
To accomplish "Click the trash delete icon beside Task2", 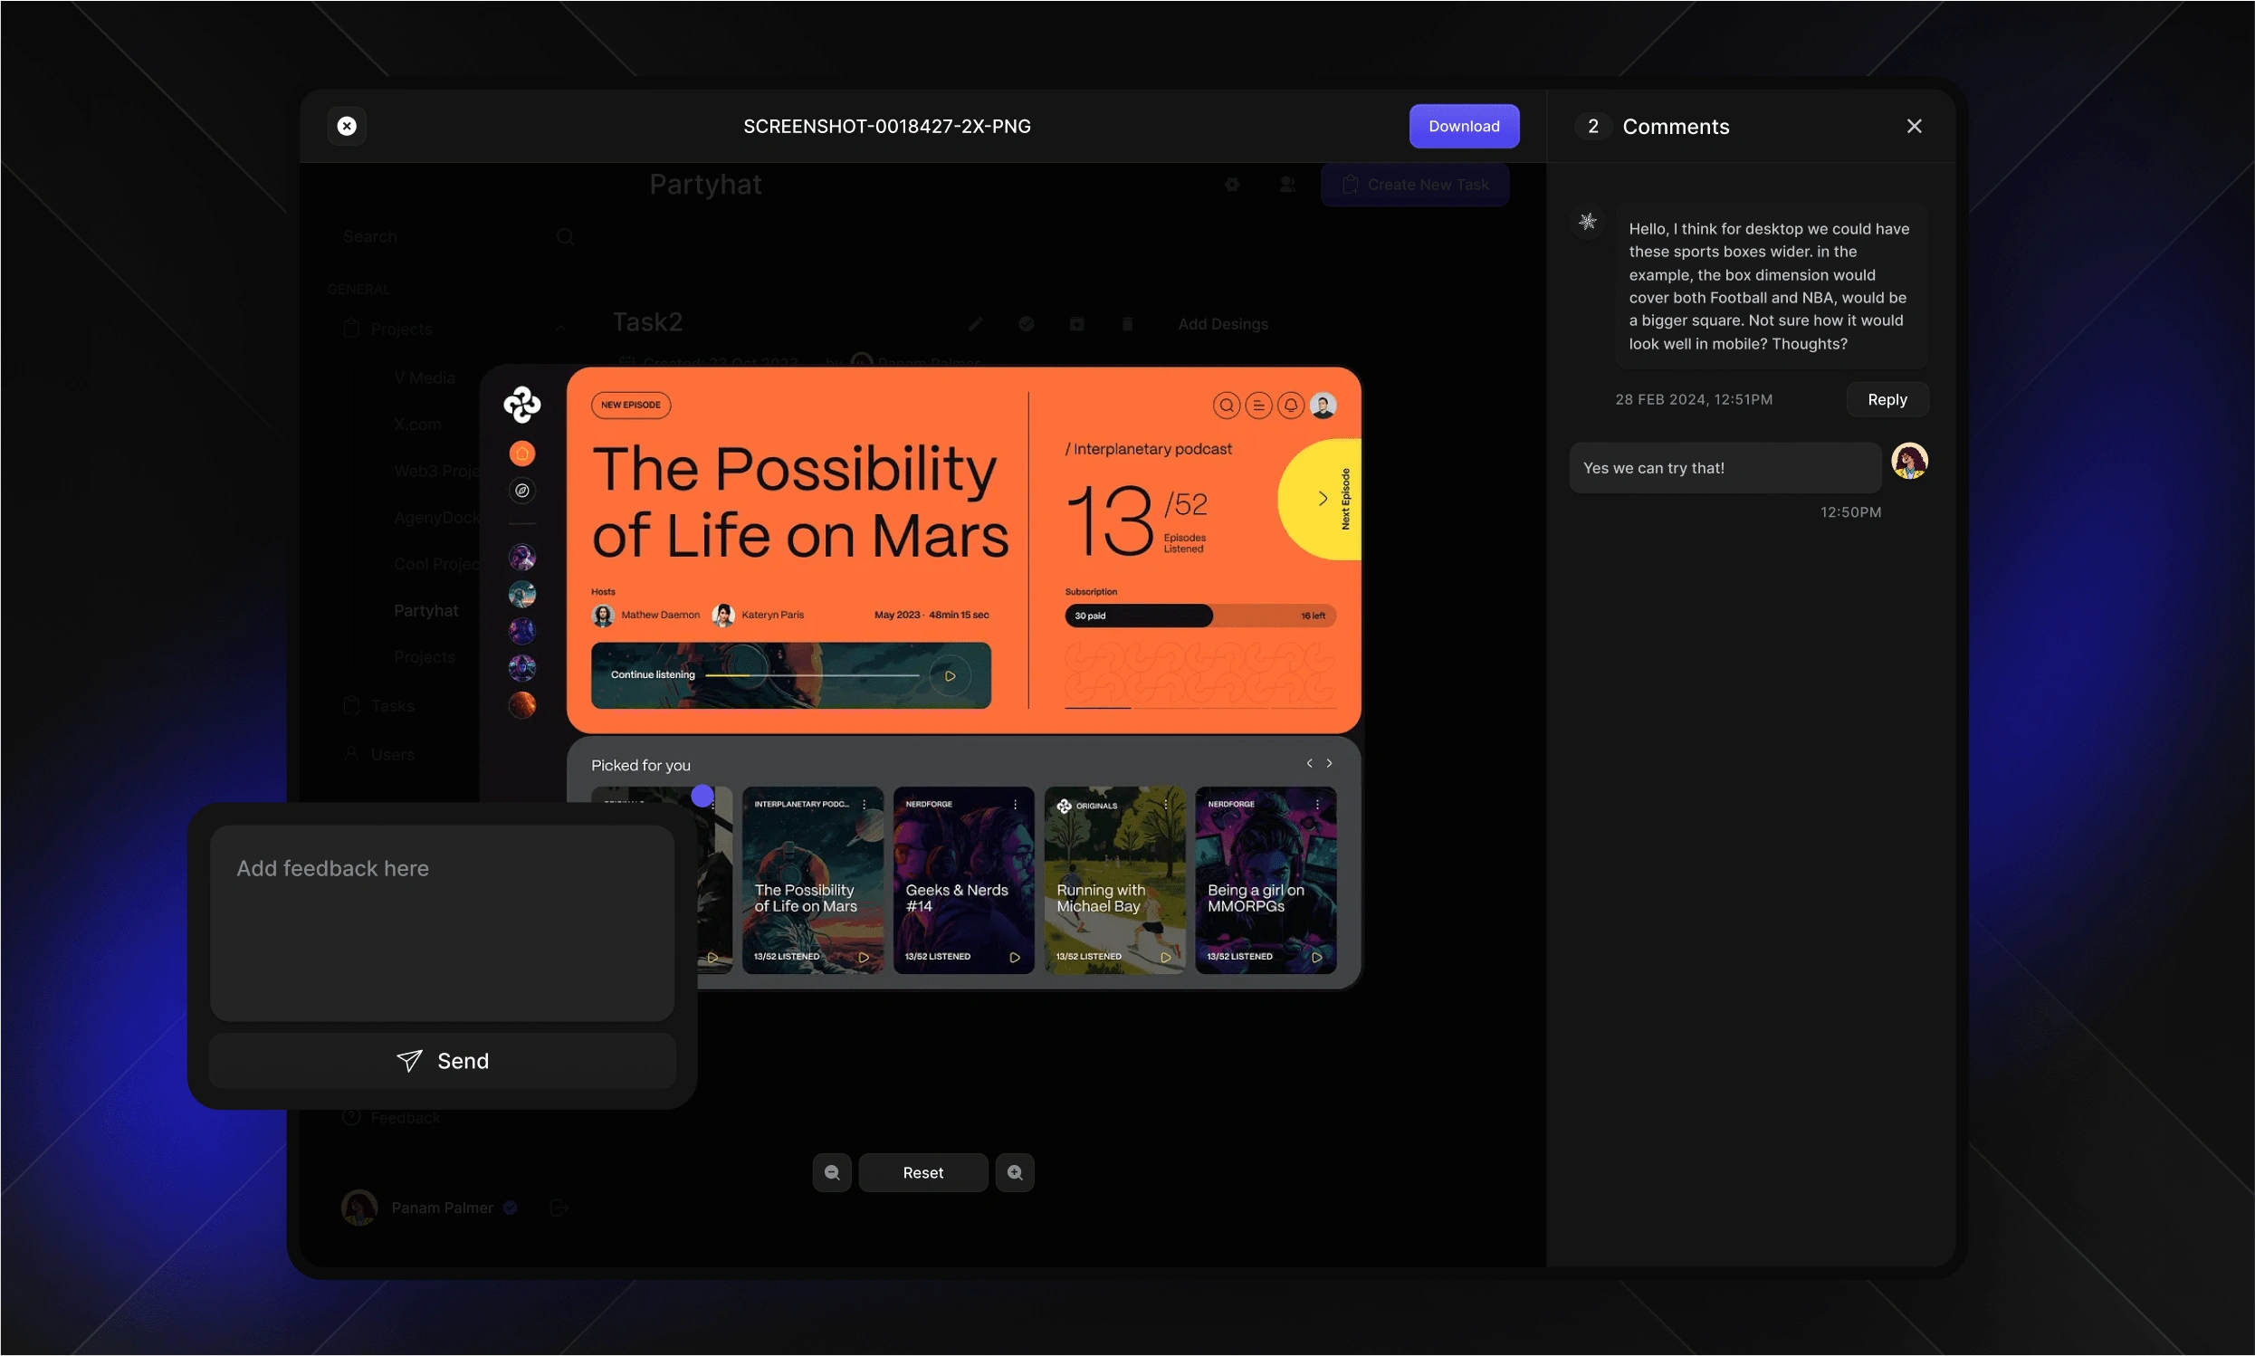I will 1126,323.
